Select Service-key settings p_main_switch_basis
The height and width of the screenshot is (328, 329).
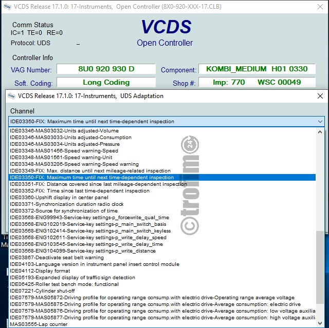[x=162, y=224]
